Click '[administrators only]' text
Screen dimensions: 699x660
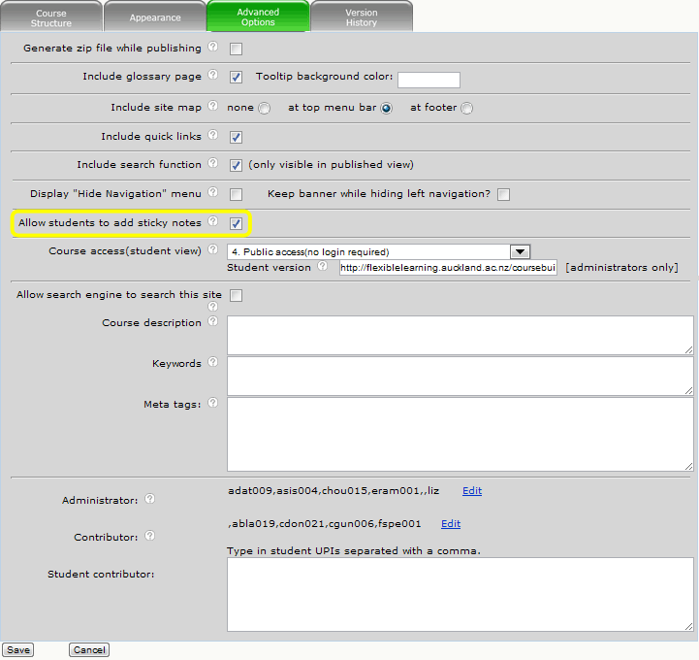(x=621, y=267)
